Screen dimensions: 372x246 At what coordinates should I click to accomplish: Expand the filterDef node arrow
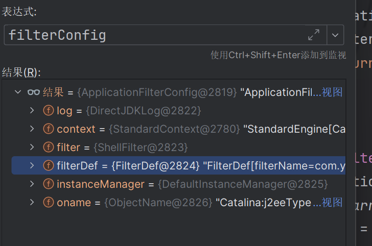(x=32, y=166)
